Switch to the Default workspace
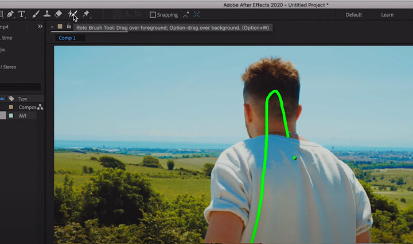The image size is (413, 244). 354,15
